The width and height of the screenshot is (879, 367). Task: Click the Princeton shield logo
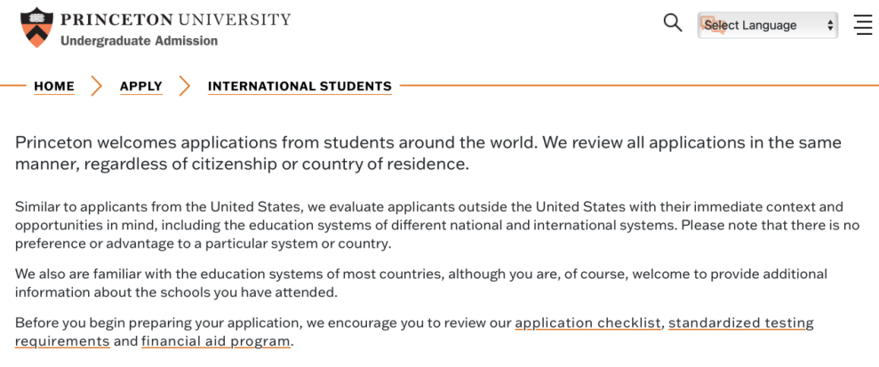point(36,27)
